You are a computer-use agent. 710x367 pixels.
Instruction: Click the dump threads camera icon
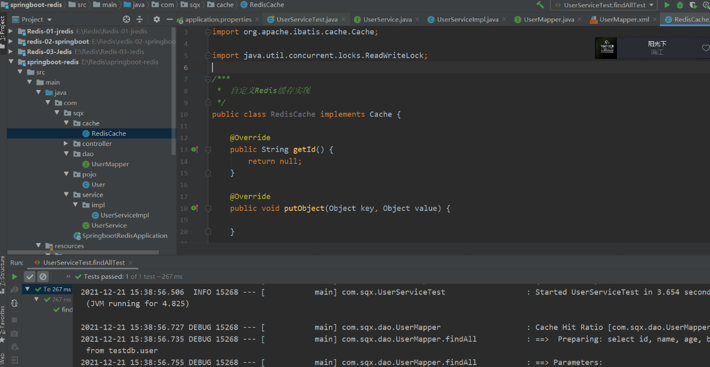click(x=14, y=334)
